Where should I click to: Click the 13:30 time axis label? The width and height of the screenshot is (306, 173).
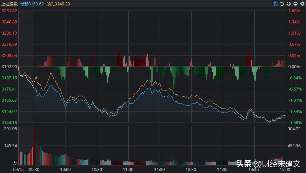[x=191, y=169]
